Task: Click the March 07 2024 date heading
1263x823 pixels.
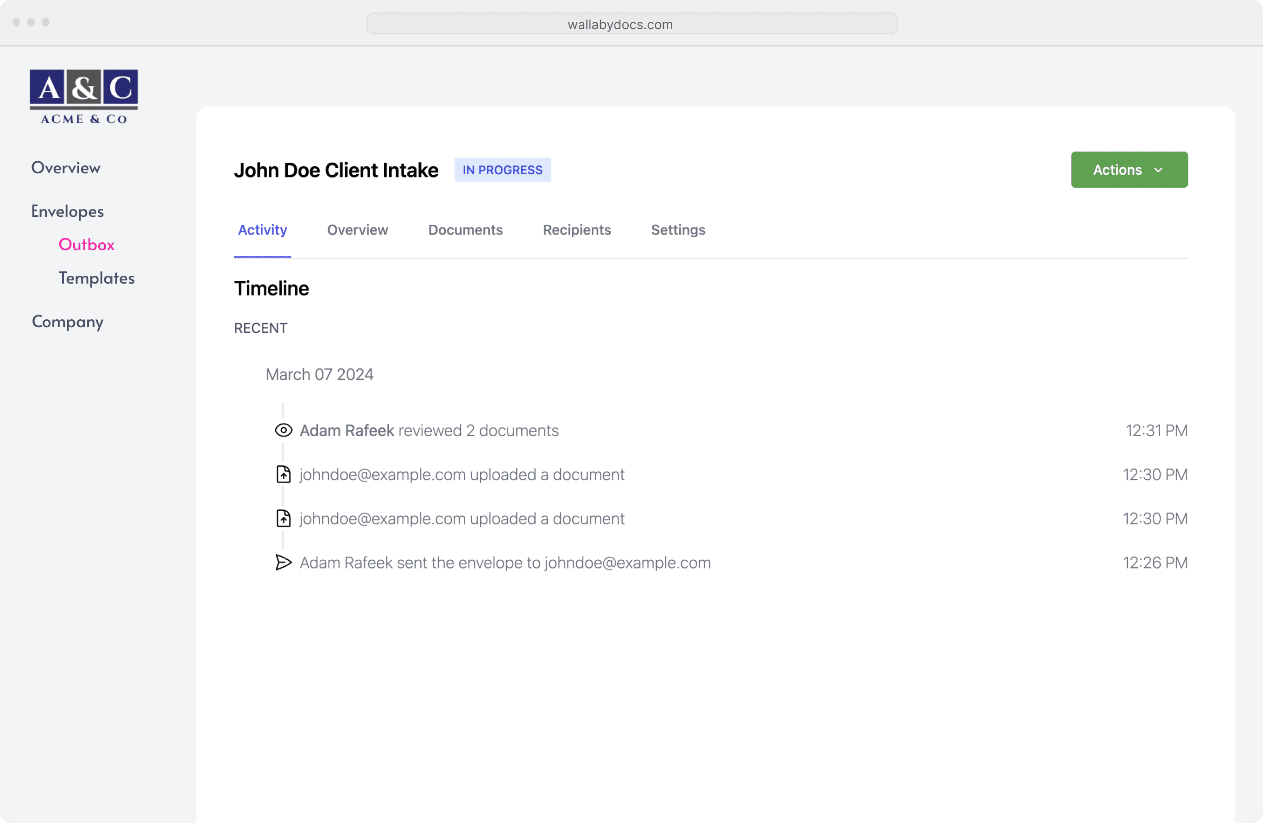Action: pos(320,374)
